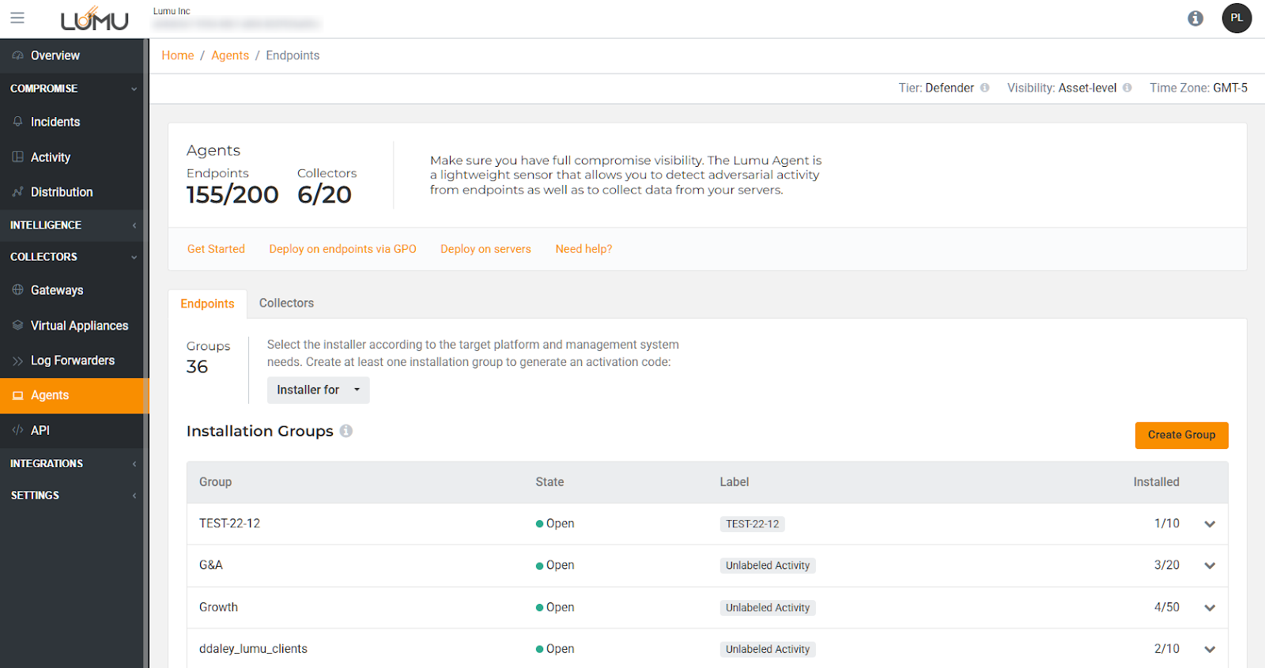The height and width of the screenshot is (668, 1265).
Task: Select the Endpoints tab
Action: tap(207, 304)
